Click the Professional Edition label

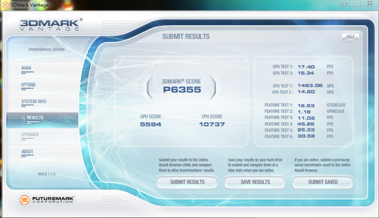pos(46,50)
